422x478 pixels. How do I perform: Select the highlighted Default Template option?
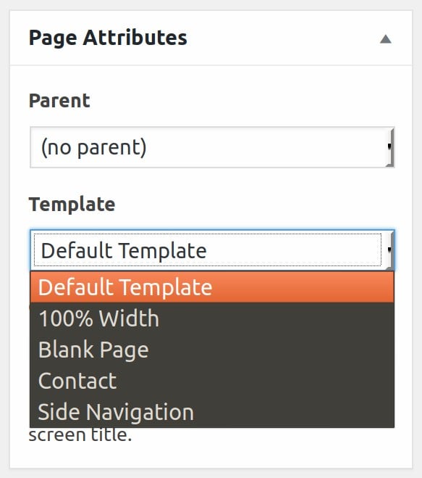[x=212, y=287]
